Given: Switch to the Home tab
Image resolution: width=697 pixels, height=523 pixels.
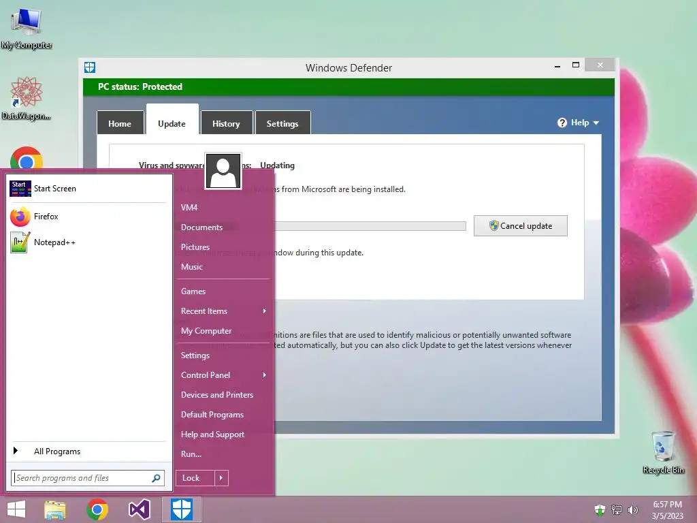Looking at the screenshot, I should point(120,123).
